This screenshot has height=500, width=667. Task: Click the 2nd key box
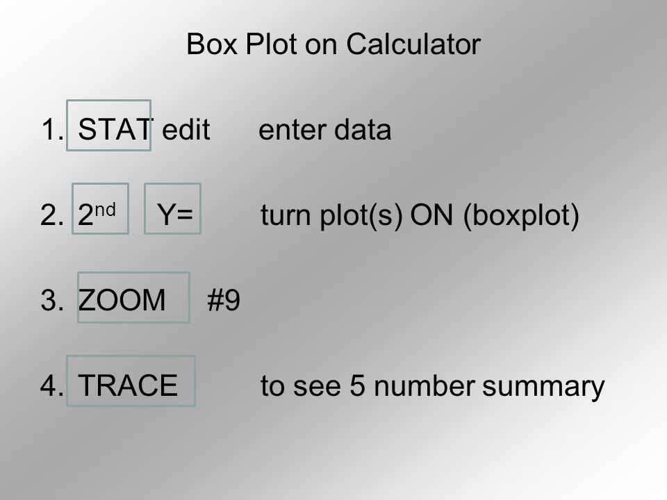[100, 209]
